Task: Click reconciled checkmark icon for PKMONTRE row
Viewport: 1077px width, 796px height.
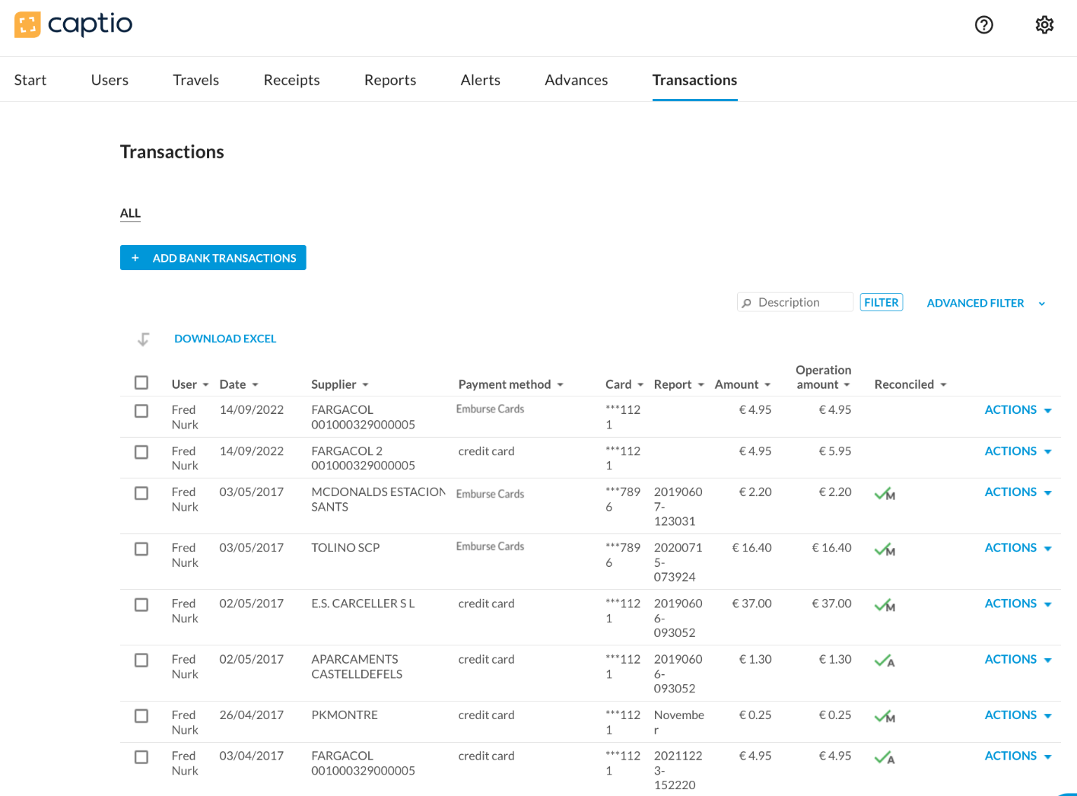Action: click(885, 716)
